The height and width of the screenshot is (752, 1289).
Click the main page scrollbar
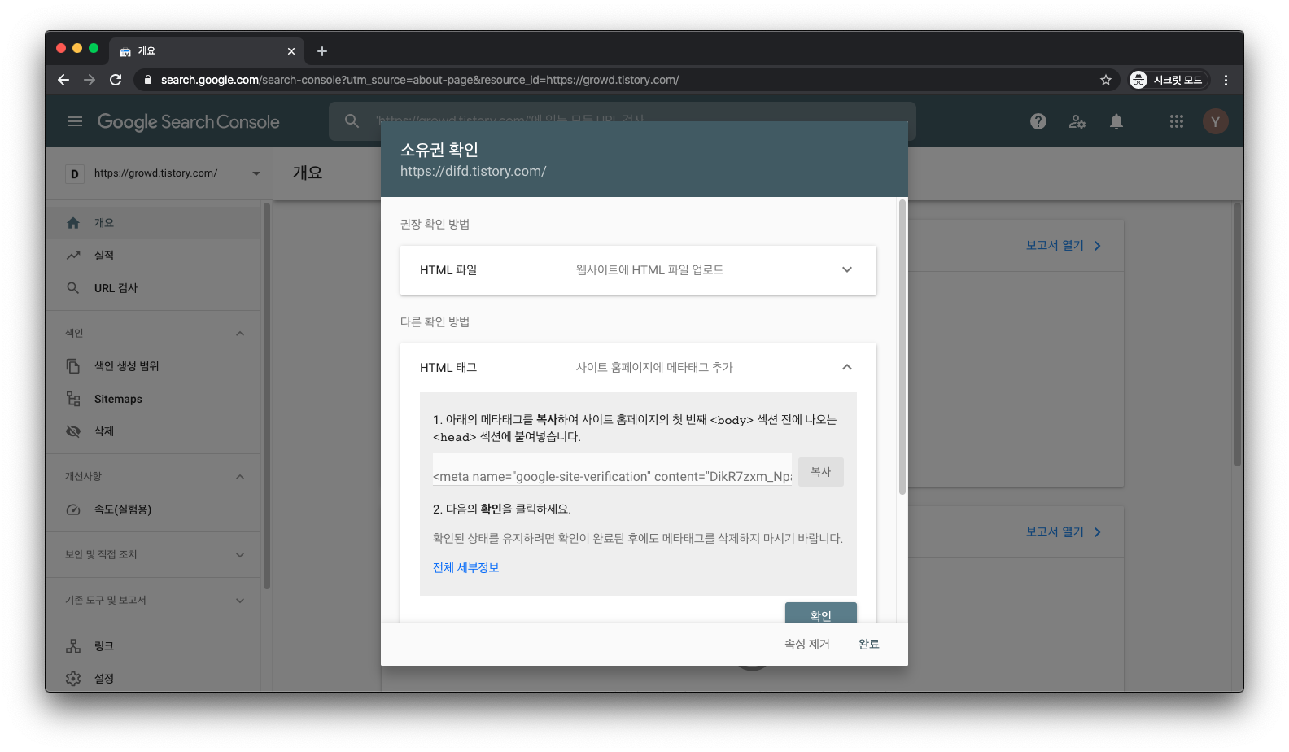tap(1238, 334)
